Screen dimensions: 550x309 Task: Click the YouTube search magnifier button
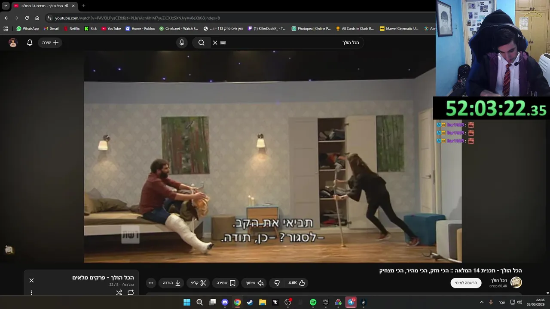coord(201,42)
